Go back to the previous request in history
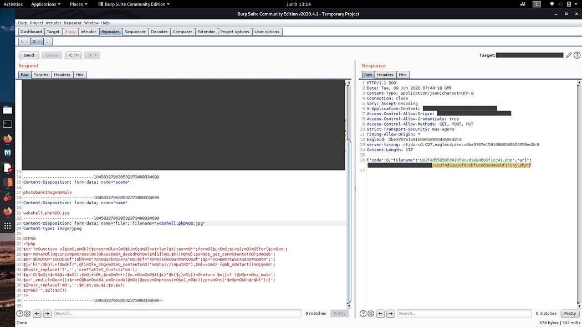This screenshot has width=582, height=327. (73, 55)
